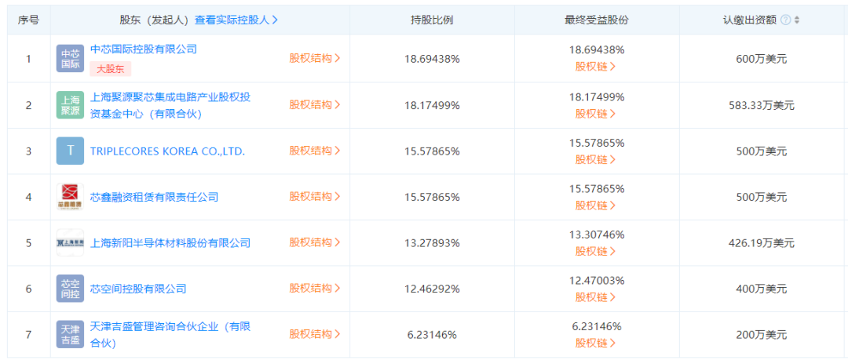Open 芯鑫融资租赁有限责任公司 link
The image size is (848, 360).
click(x=154, y=197)
